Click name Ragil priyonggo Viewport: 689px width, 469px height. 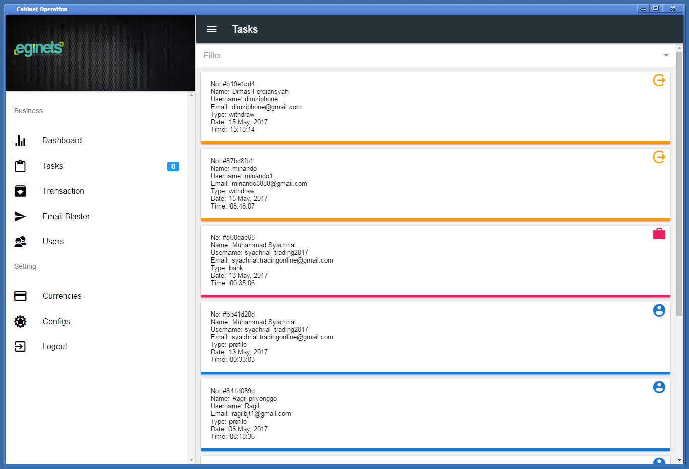254,399
